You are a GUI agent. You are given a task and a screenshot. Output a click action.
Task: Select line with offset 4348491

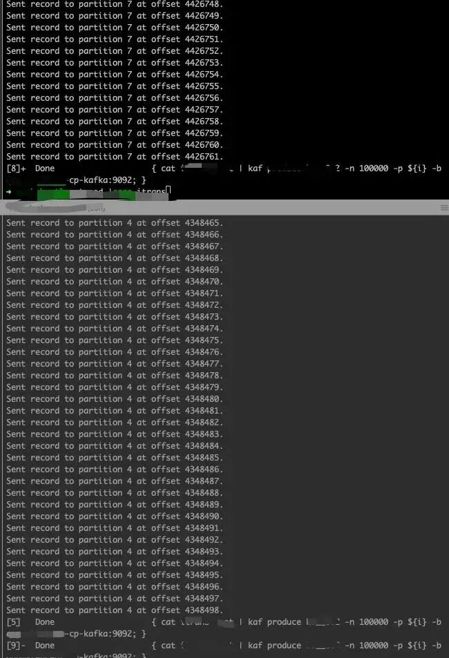click(115, 529)
